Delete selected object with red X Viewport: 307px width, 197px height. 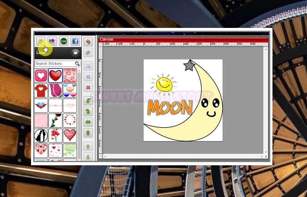[x=88, y=88]
